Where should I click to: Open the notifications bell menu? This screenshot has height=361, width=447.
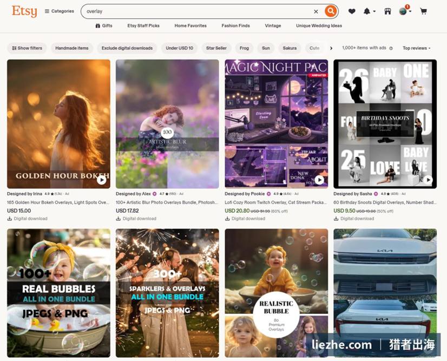click(x=369, y=11)
